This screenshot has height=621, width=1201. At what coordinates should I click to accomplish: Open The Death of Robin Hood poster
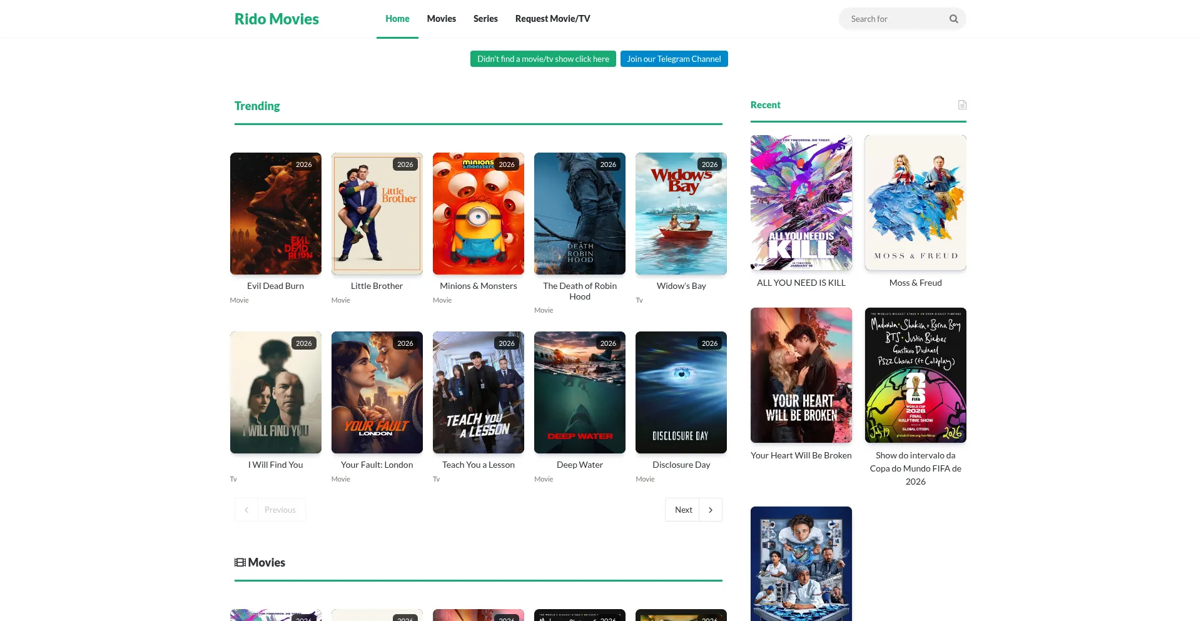[x=580, y=213]
